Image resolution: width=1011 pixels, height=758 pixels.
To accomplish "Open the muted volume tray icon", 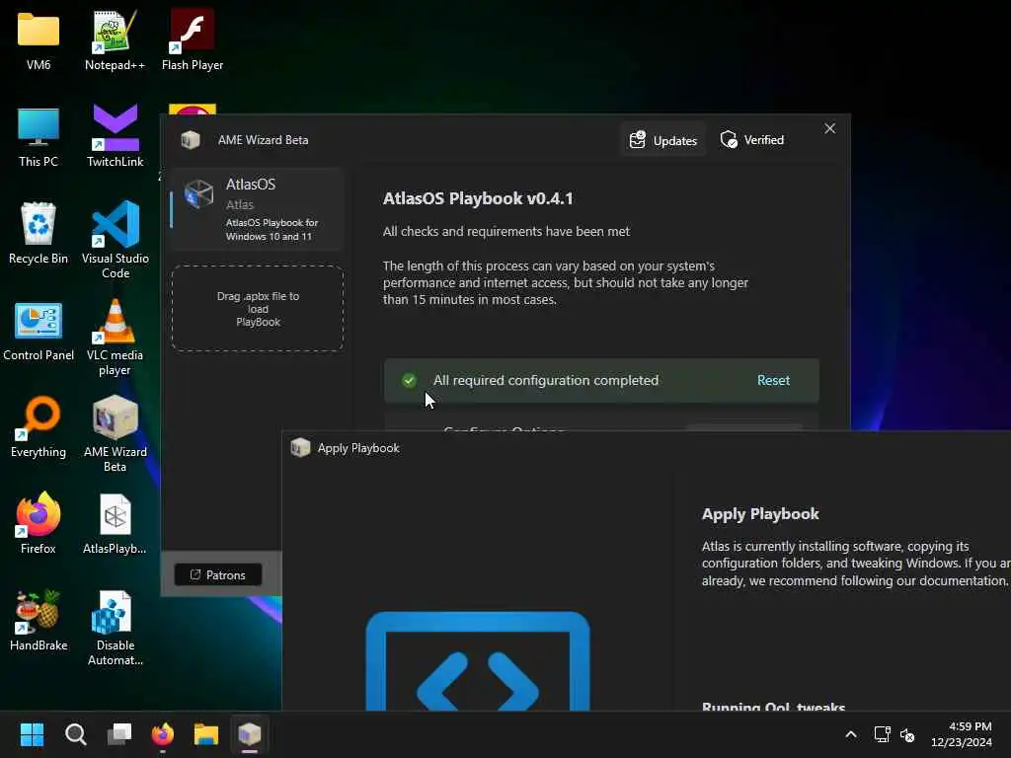I will (x=907, y=734).
